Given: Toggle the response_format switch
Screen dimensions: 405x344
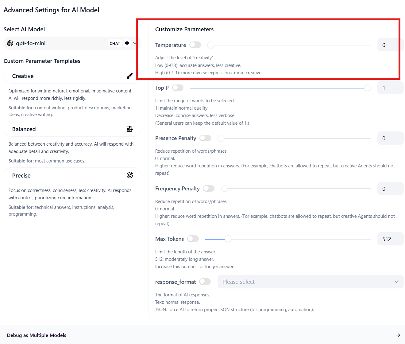Looking at the screenshot, I should click(205, 282).
